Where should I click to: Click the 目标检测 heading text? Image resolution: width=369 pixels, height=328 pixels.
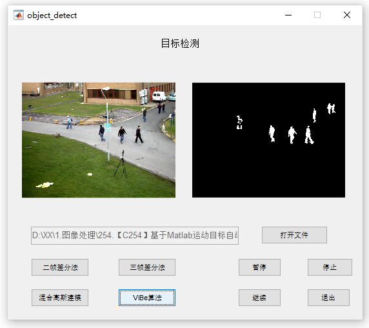click(x=180, y=43)
